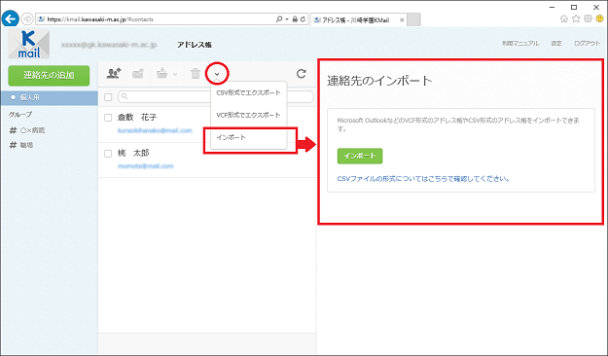
Task: Toggle the select-all contacts checkbox
Action: point(108,97)
